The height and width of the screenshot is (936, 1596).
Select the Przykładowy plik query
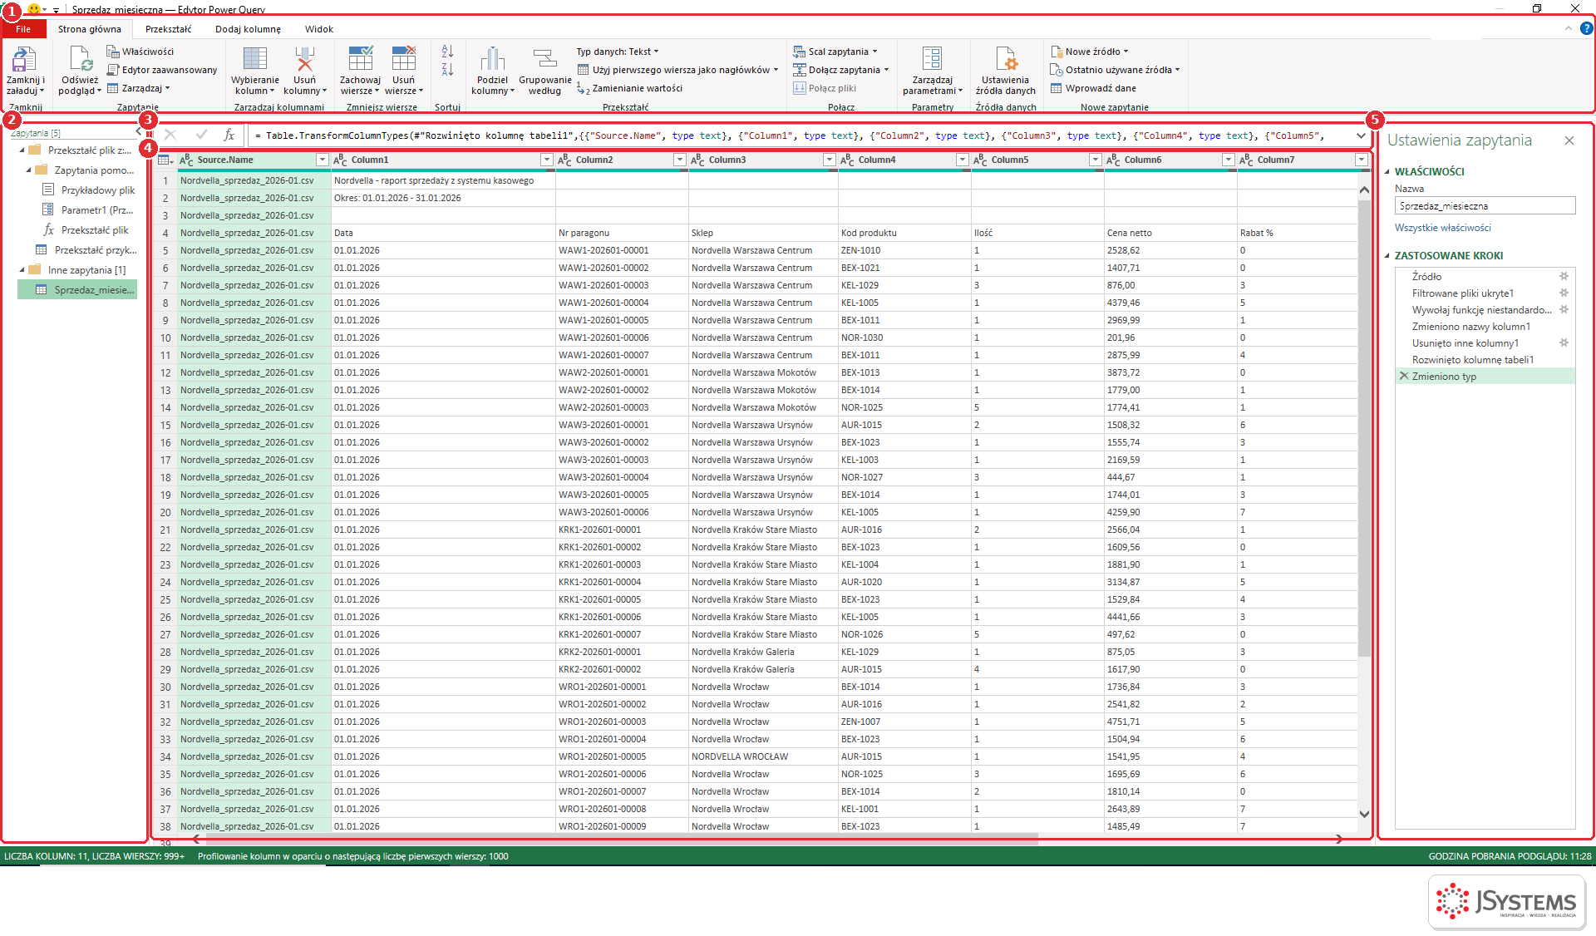click(88, 190)
